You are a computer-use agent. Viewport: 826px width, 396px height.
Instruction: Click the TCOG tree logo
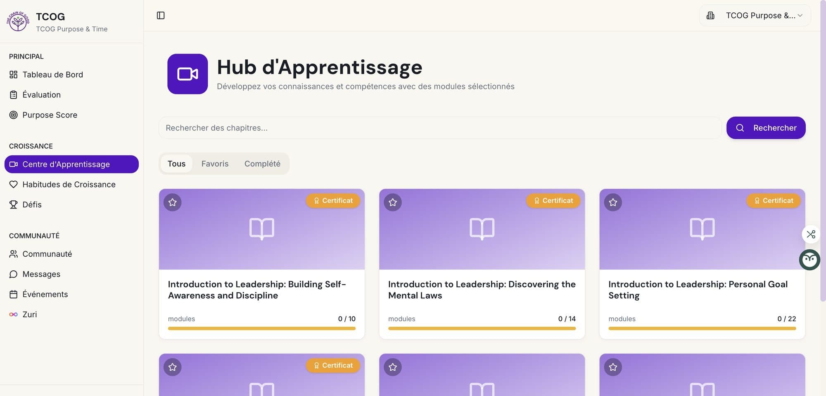[x=18, y=21]
